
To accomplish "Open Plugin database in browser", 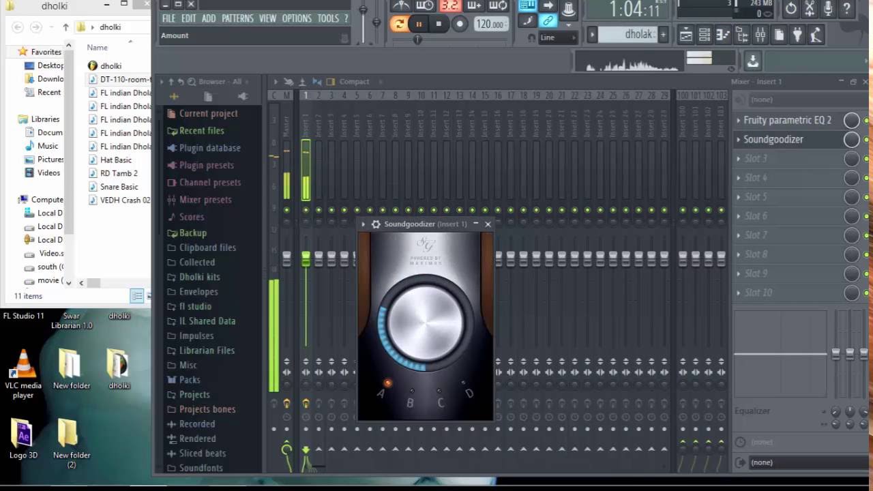I will [209, 148].
